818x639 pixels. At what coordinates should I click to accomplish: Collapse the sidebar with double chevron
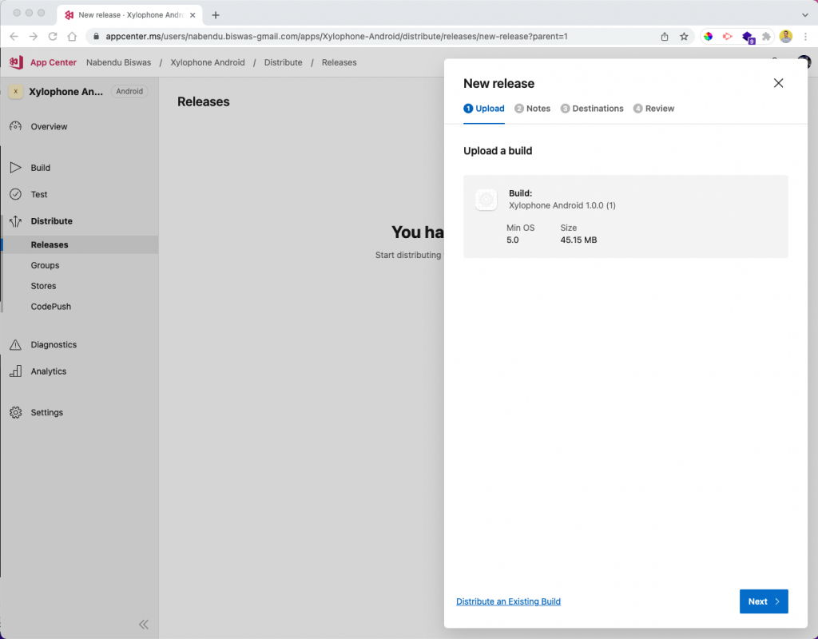(144, 625)
